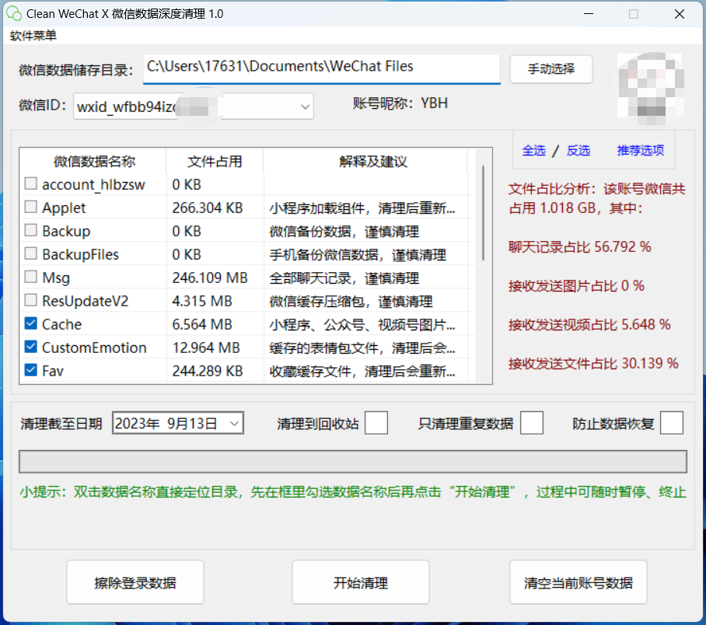Click the 6.564 MB size cell
Image resolution: width=706 pixels, height=625 pixels.
(201, 325)
